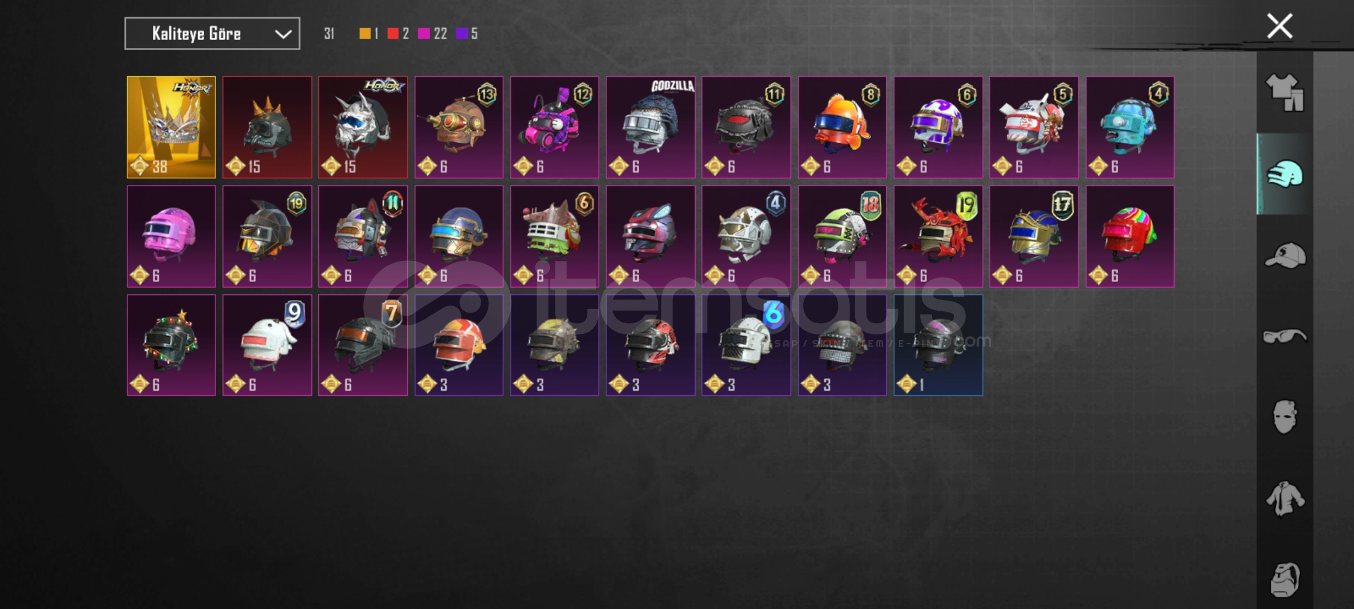Open the sunglasses category icon

pos(1285,336)
